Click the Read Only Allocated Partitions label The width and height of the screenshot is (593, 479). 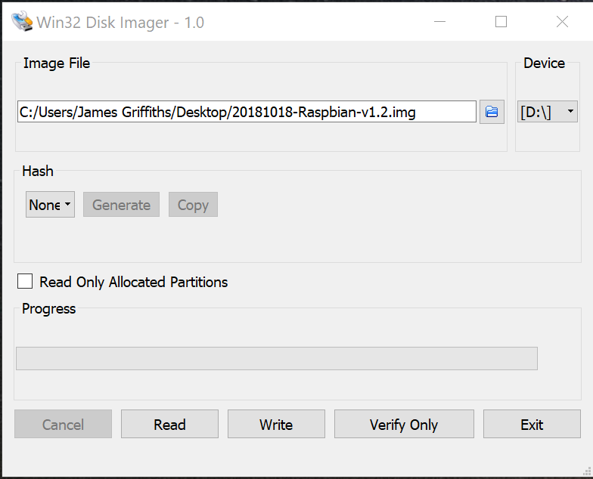[133, 283]
